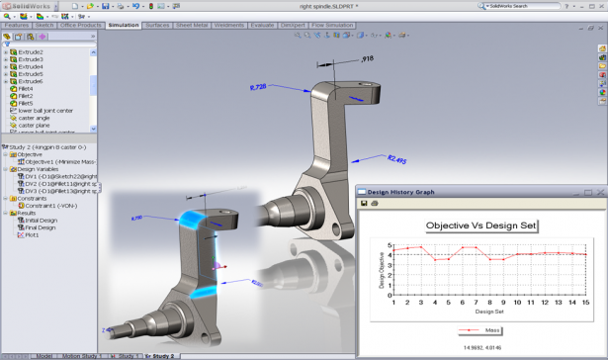Click the Help question mark icon

[x=566, y=6]
